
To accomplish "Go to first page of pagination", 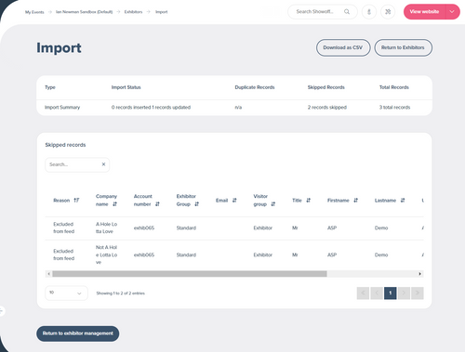I will click(363, 293).
